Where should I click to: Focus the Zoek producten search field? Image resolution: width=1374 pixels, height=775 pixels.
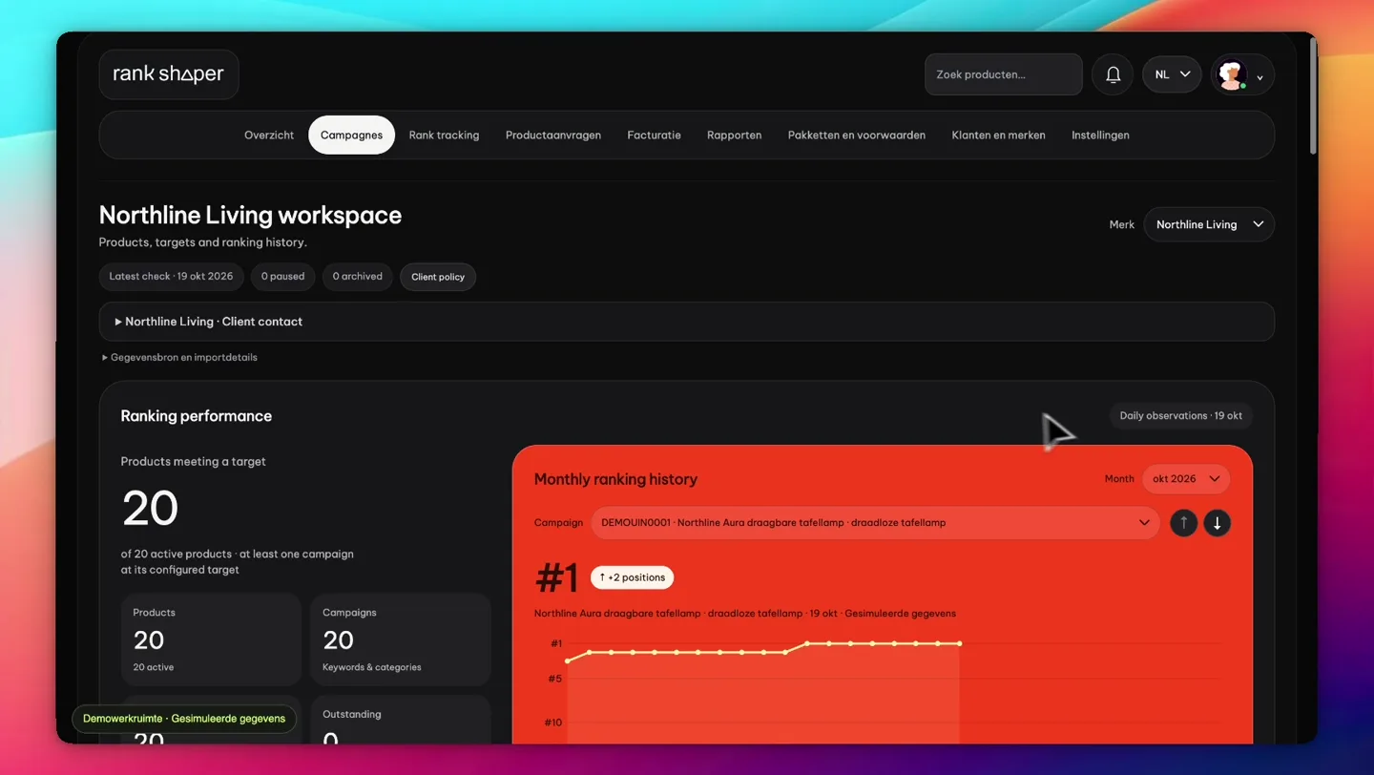[x=1003, y=74]
